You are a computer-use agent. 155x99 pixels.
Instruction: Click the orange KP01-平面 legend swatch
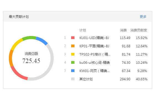point(73,46)
